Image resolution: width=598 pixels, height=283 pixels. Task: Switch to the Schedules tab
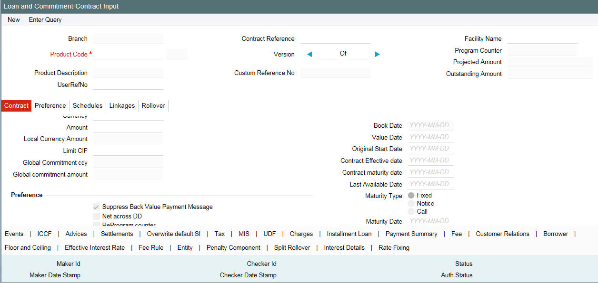pos(88,105)
